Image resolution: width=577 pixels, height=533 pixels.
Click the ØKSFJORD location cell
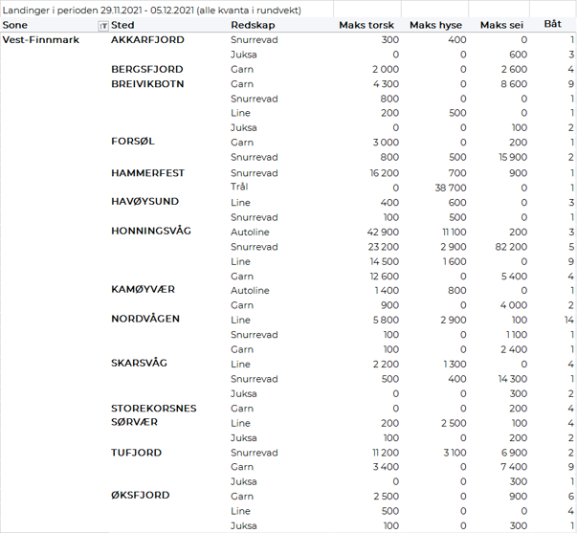pyautogui.click(x=141, y=496)
